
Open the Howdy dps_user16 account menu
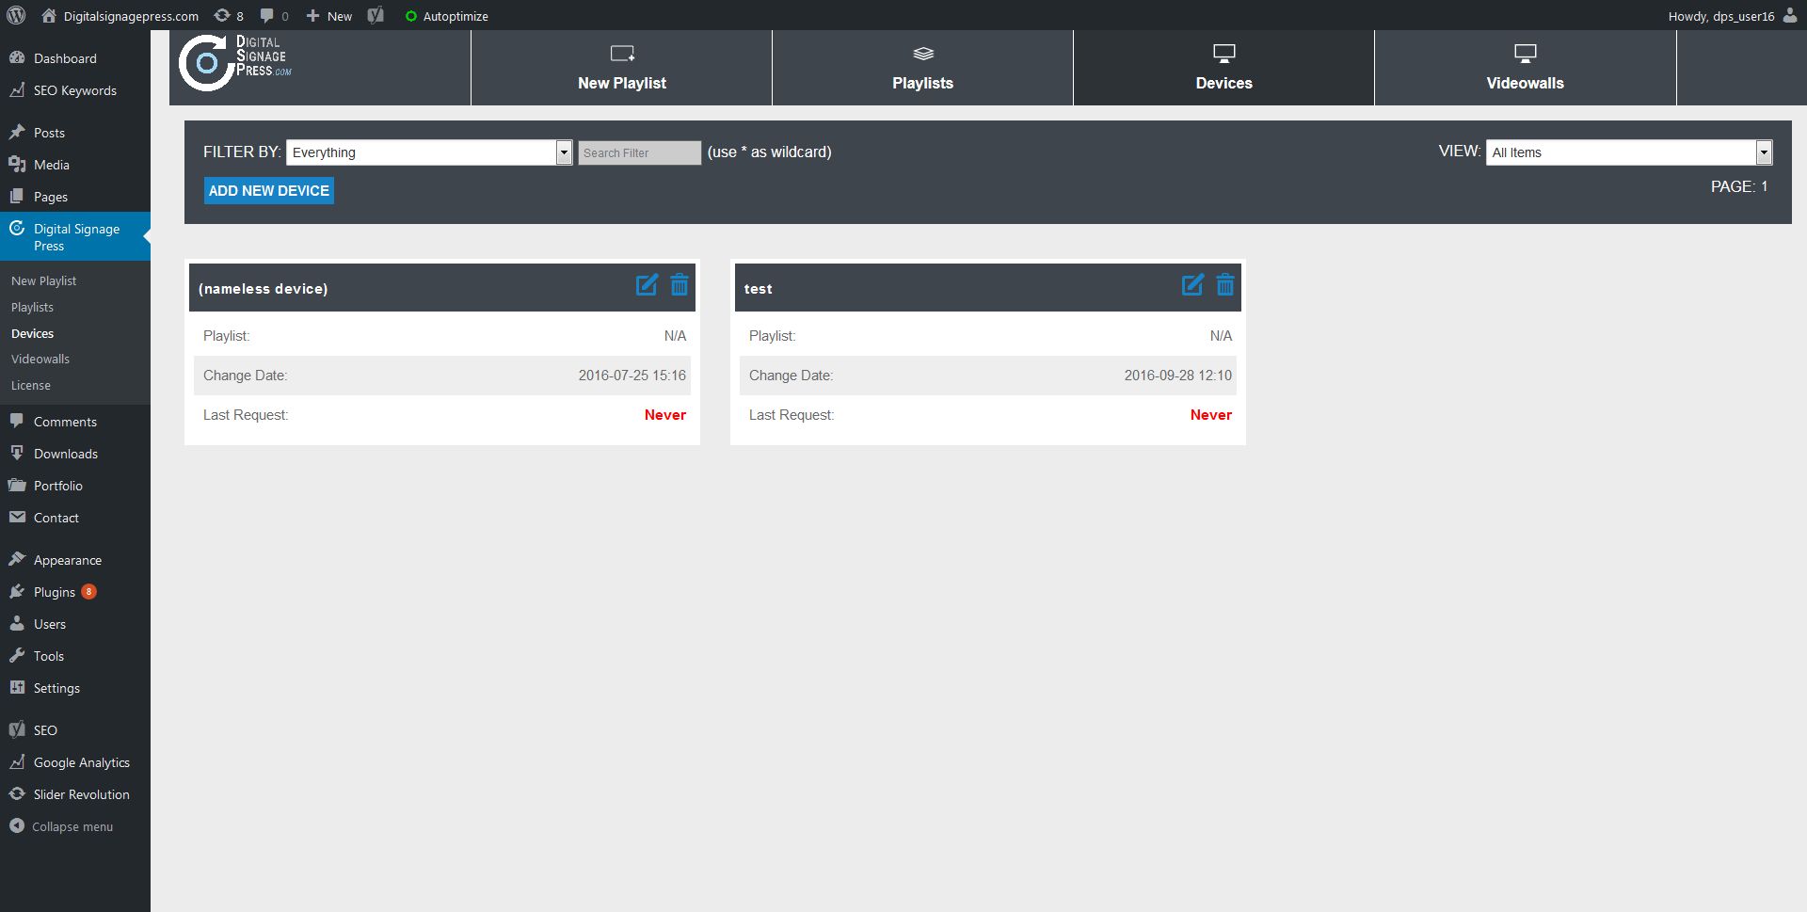[1732, 16]
